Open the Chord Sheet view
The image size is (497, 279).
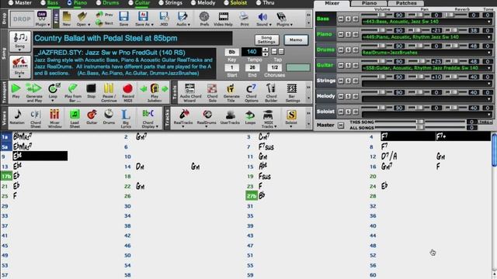point(36,119)
